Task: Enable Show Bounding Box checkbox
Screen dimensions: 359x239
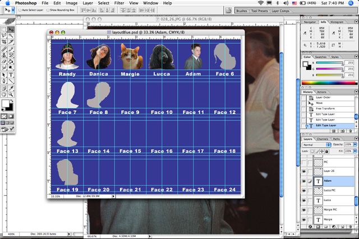Action: tap(48, 10)
